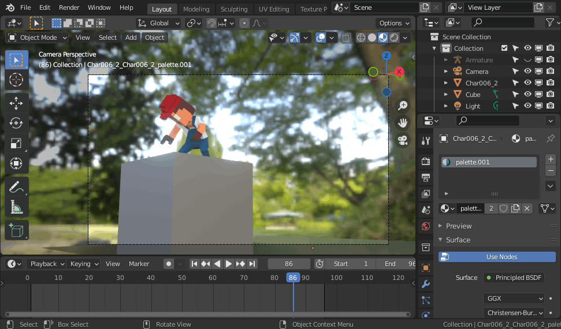The width and height of the screenshot is (561, 329).
Task: Click the pin icon in properties header
Action: pos(550,139)
